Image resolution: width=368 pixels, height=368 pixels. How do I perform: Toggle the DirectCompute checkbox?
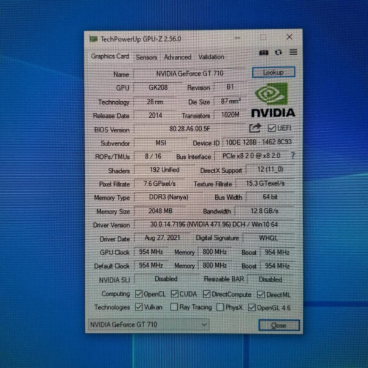(x=207, y=294)
